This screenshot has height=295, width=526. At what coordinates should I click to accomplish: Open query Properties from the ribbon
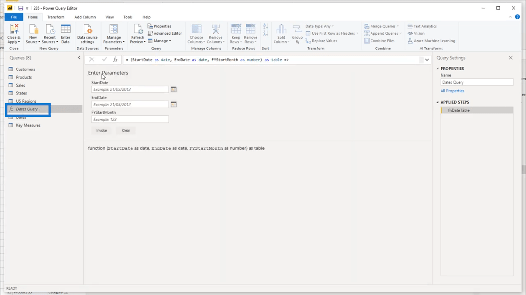[159, 26]
